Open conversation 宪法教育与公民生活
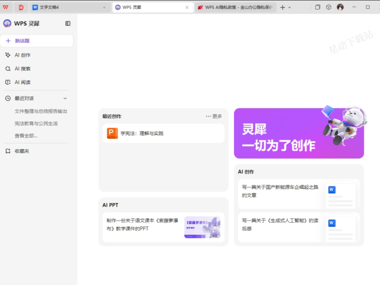The height and width of the screenshot is (285, 380). click(x=36, y=123)
